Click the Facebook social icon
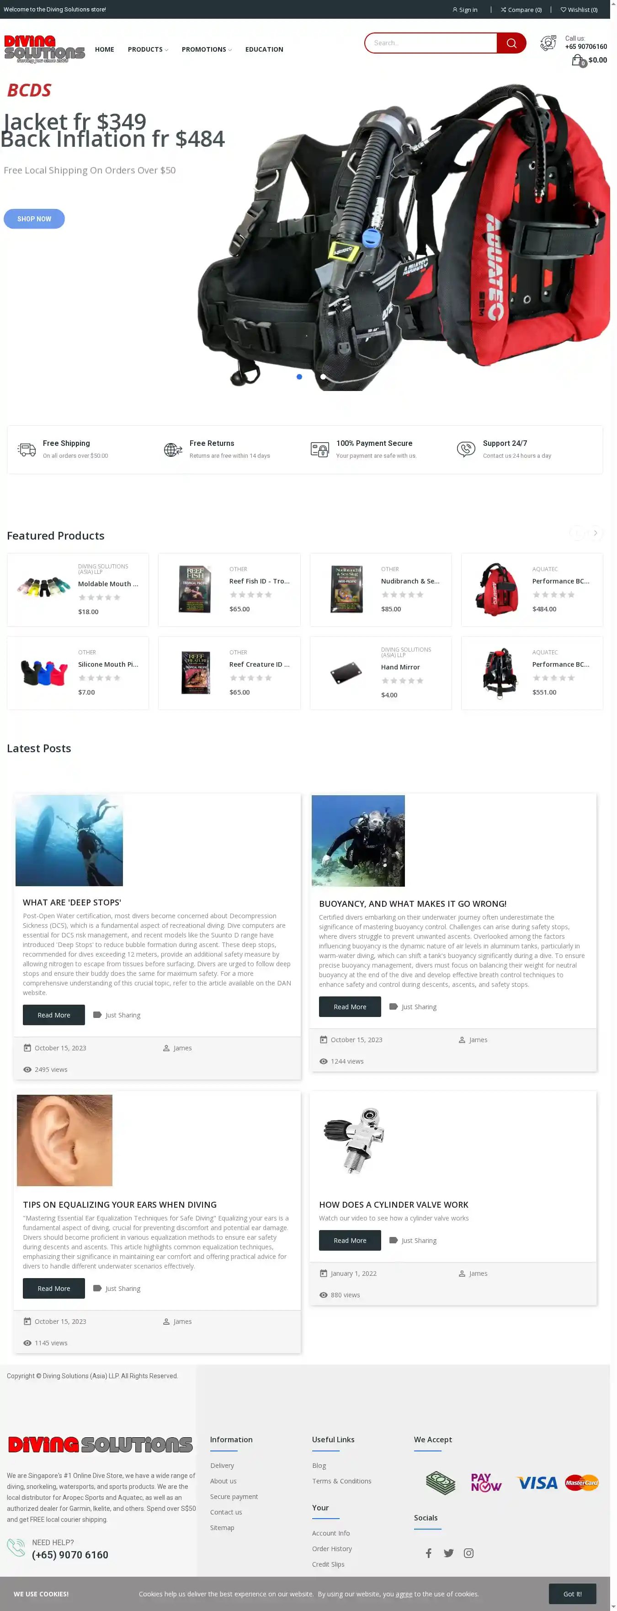The height and width of the screenshot is (1611, 617). tap(428, 1553)
